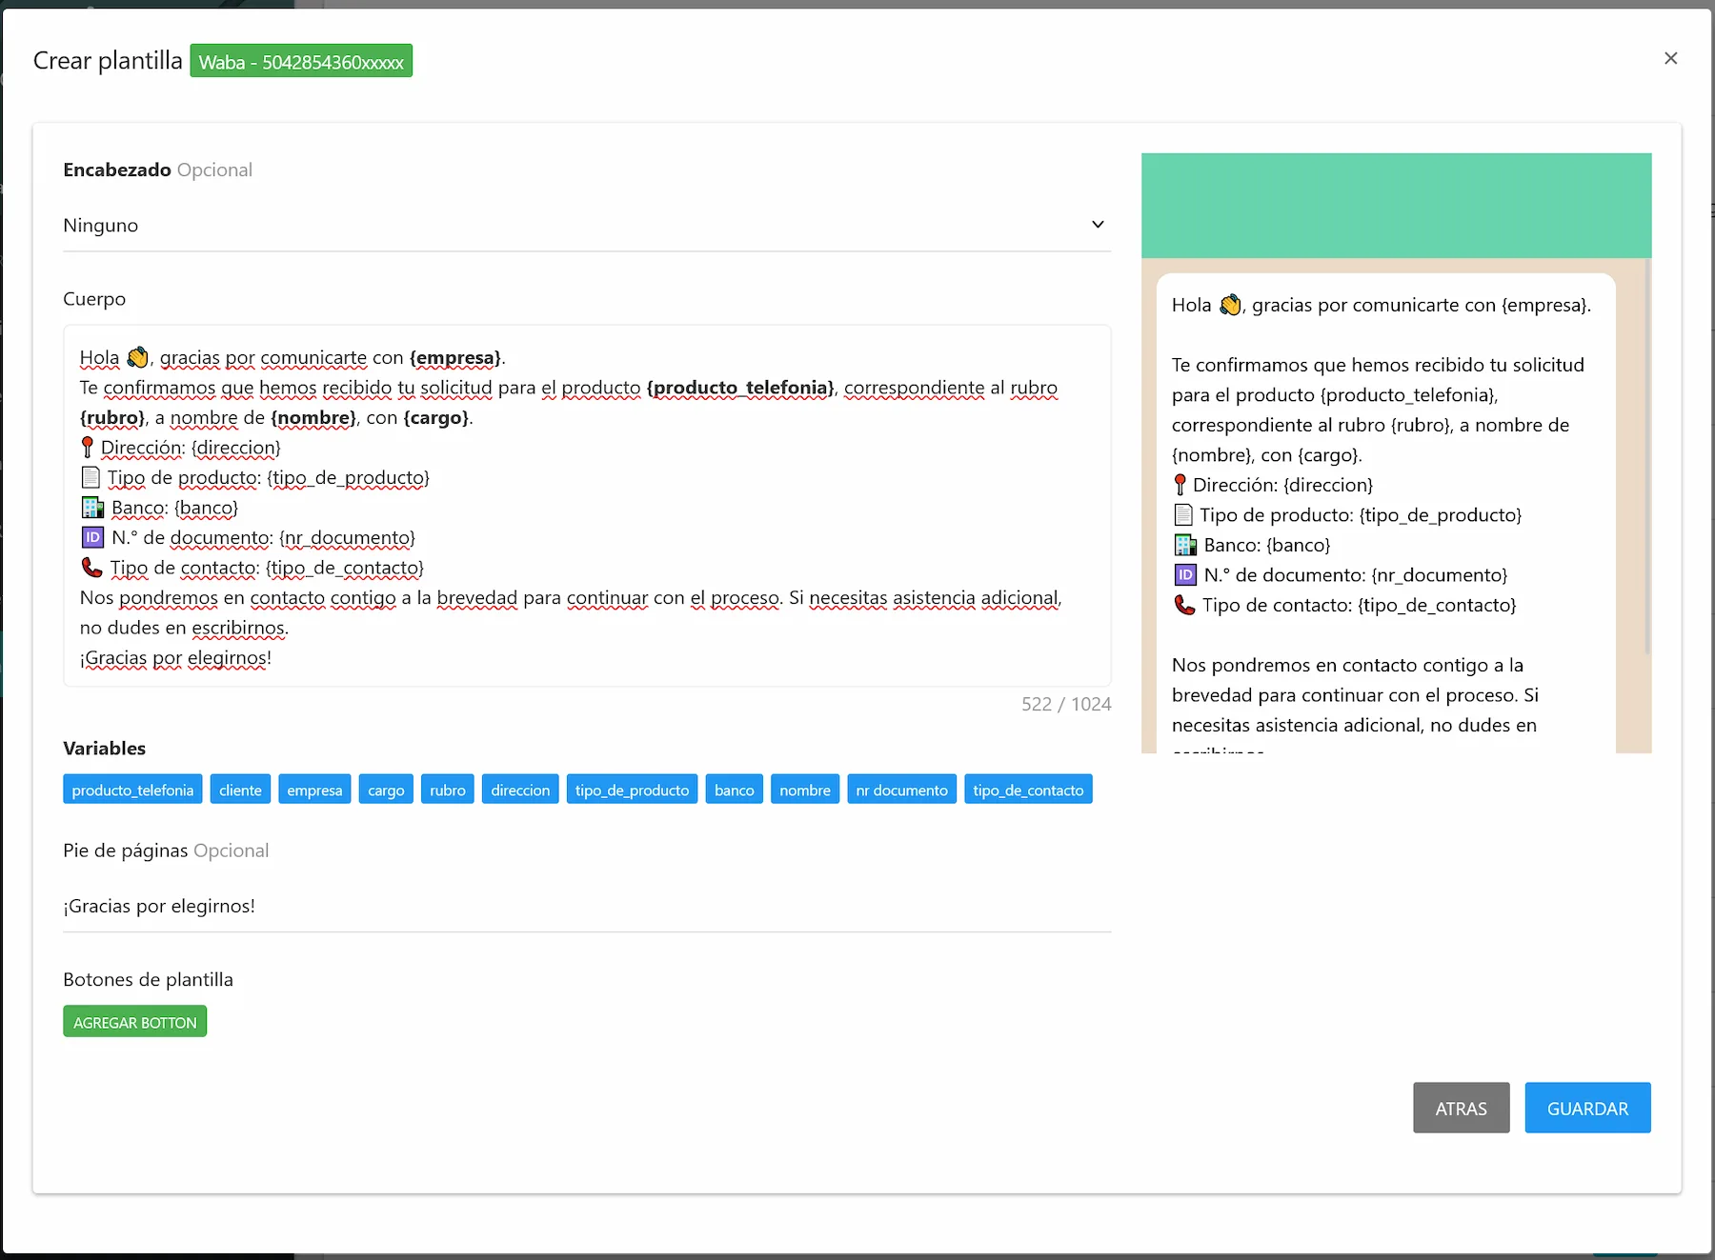This screenshot has width=1715, height=1260.
Task: Click the preview panel vertical scrollbar
Action: (1647, 457)
